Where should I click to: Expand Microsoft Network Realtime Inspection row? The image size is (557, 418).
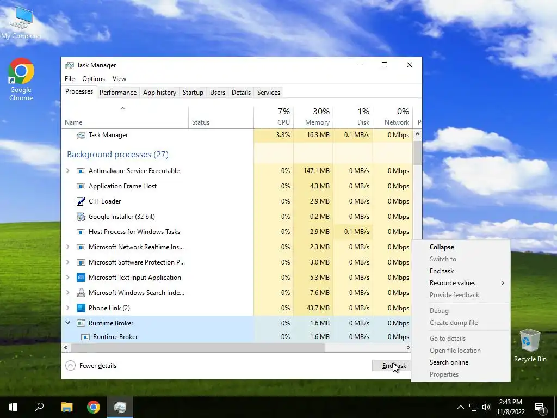[68, 247]
